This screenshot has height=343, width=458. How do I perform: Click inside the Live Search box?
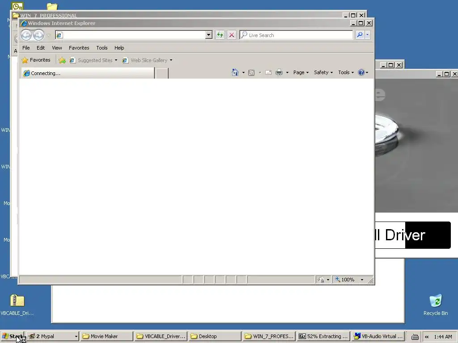coord(296,35)
